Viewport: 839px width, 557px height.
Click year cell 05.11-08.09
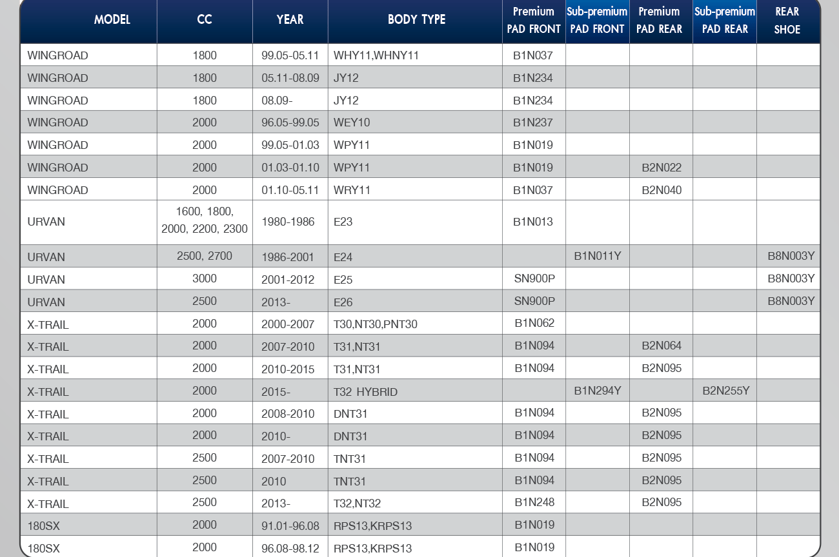(x=290, y=78)
